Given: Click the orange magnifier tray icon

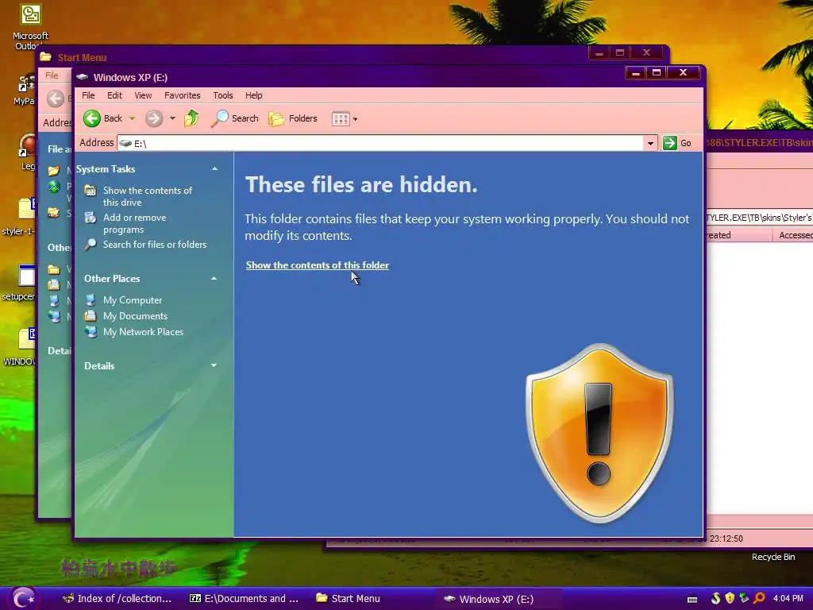Looking at the screenshot, I should pyautogui.click(x=759, y=599).
